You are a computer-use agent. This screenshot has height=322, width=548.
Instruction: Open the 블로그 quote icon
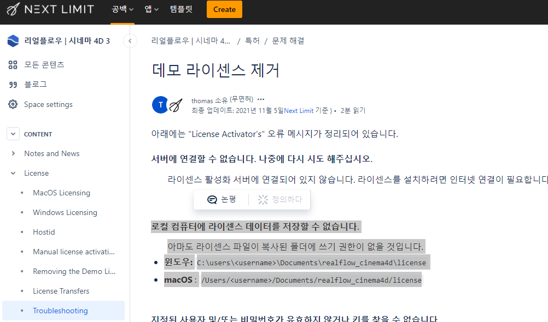coord(13,85)
